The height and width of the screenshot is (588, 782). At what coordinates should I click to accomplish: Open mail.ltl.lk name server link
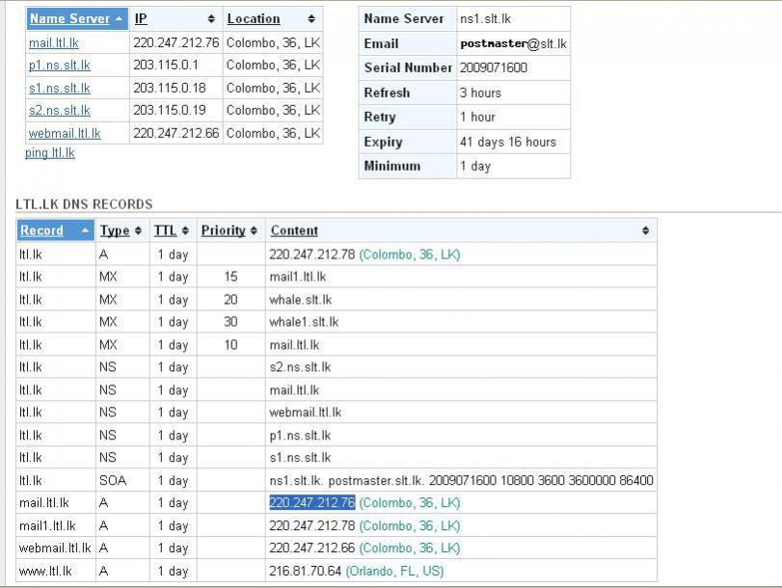pos(54,42)
